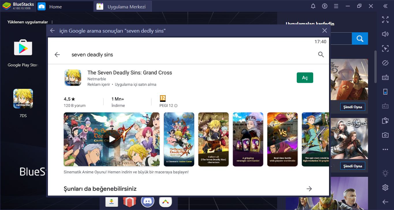Click the cursor lock selection icon
The image size is (394, 210).
[x=385, y=48]
